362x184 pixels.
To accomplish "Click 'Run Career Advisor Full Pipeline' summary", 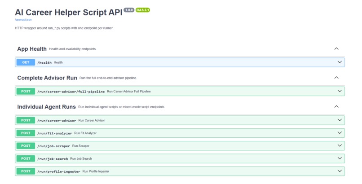I will (129, 92).
